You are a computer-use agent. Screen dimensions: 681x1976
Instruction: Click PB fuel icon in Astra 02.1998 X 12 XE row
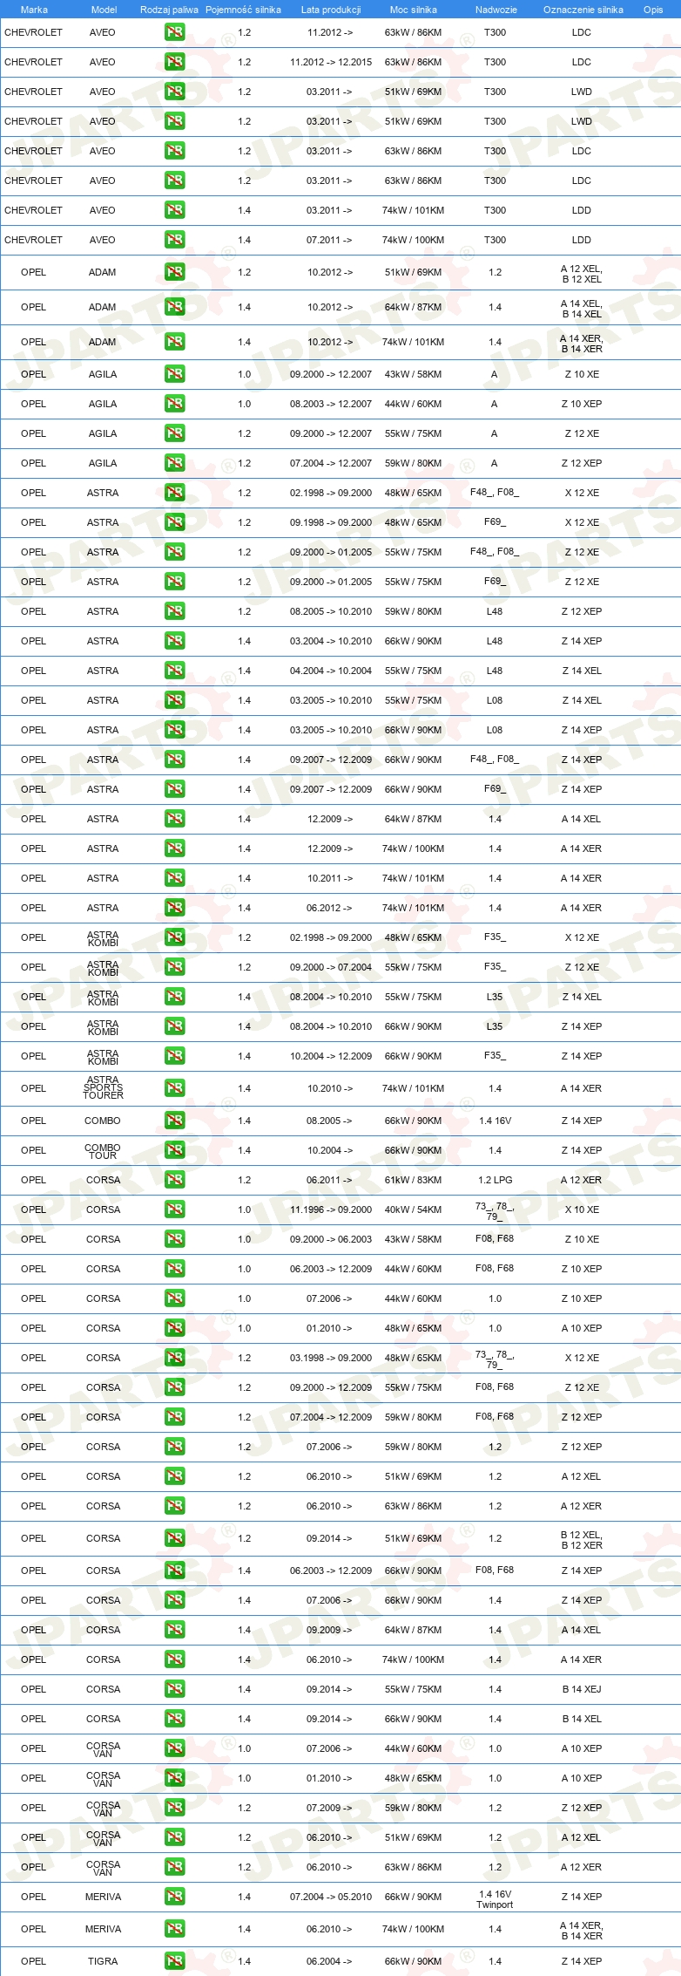(174, 493)
